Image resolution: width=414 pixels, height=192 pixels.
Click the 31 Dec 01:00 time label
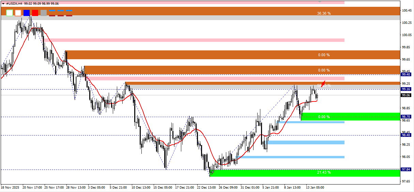click(x=250, y=187)
